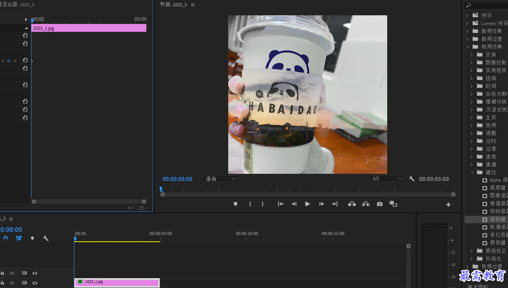Toggle Snap magnet in timeline
The width and height of the screenshot is (508, 288).
(x=6, y=238)
